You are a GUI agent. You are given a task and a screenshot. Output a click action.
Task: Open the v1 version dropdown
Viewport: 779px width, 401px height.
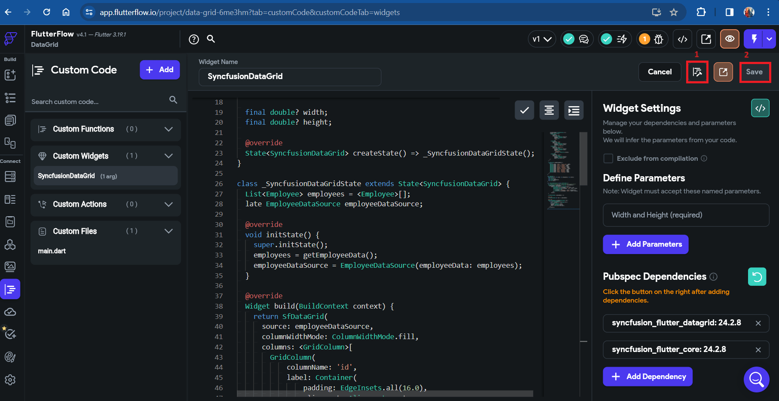542,40
